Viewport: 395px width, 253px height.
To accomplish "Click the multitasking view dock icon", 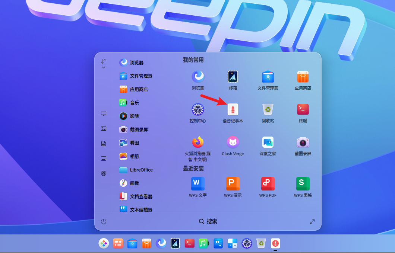I will (x=118, y=243).
